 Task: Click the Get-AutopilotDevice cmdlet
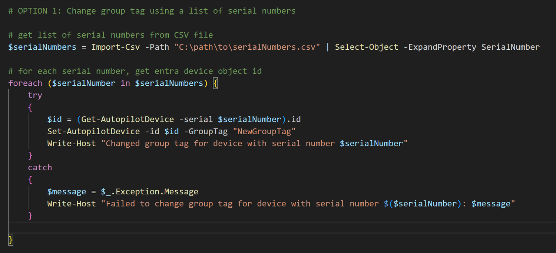(x=128, y=119)
